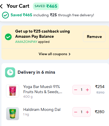This screenshot has width=109, height=126.
Task: Decrease Haldiram Moong Dal quantity with minus
Action: 76,112
